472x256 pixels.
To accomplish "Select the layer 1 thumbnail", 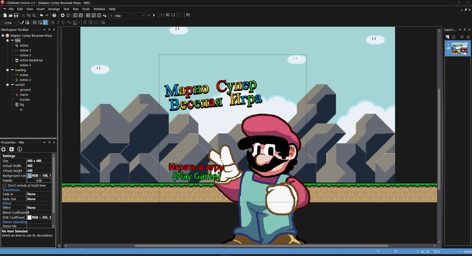I will pos(459,48).
